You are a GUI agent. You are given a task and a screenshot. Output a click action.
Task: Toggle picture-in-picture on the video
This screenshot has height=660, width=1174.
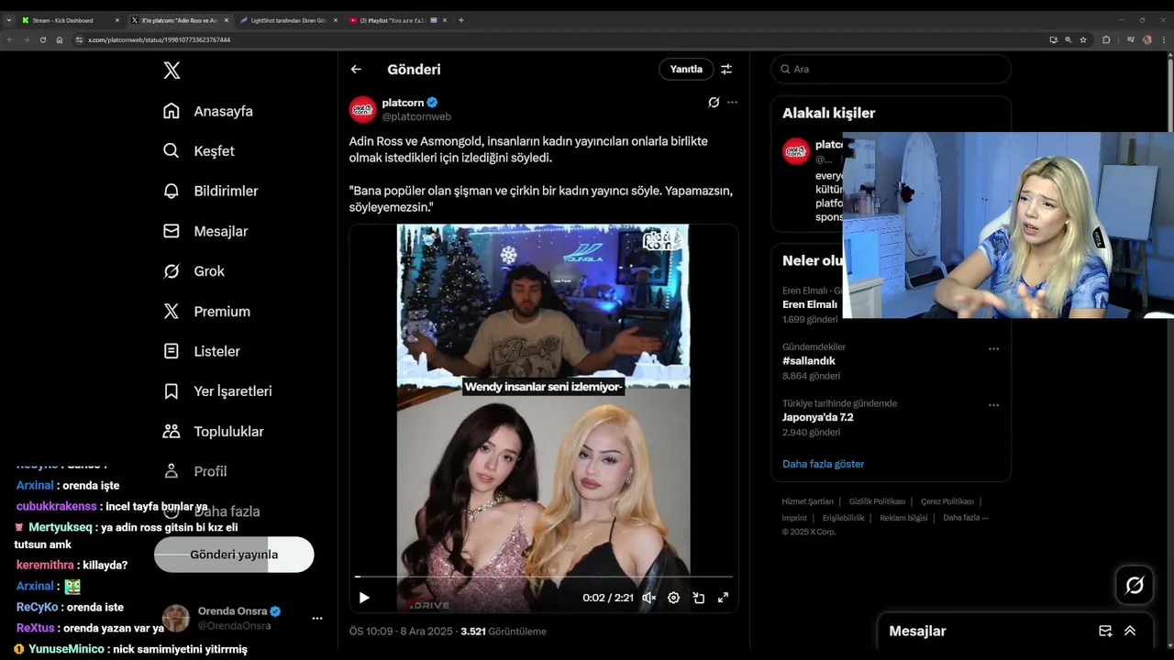pos(699,598)
